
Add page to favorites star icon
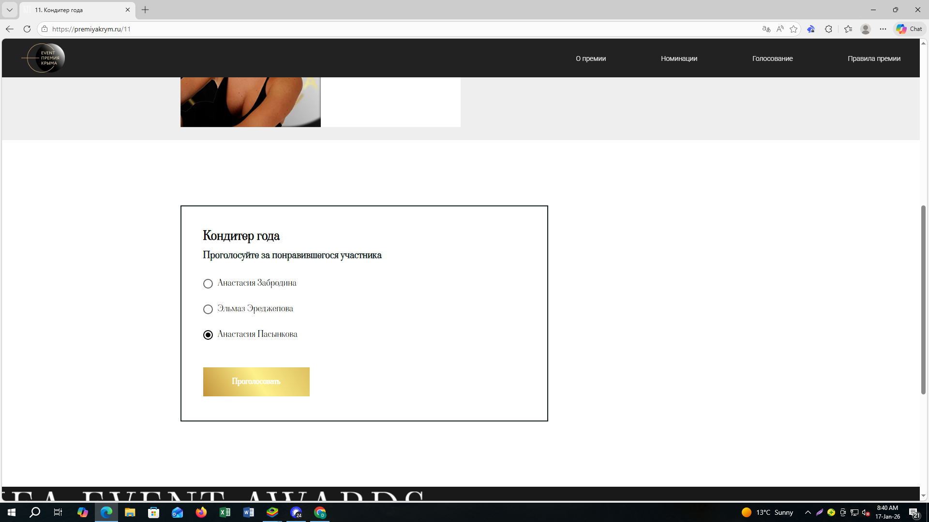pos(794,29)
